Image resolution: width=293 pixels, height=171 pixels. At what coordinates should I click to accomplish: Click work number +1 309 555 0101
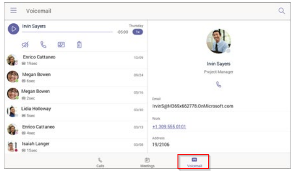tap(169, 127)
